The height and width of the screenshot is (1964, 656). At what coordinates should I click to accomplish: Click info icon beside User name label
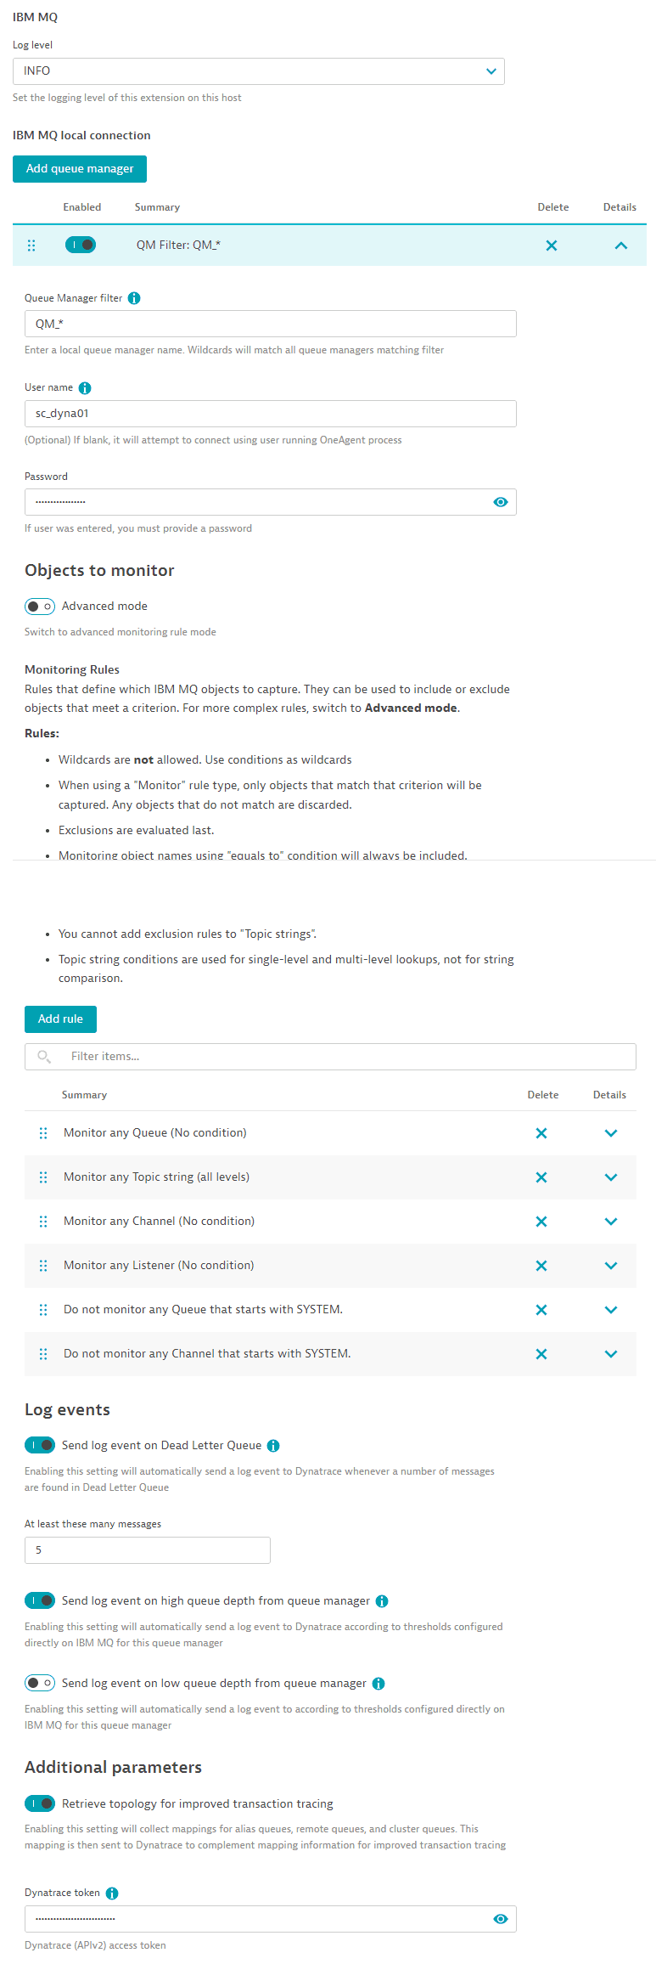(85, 388)
